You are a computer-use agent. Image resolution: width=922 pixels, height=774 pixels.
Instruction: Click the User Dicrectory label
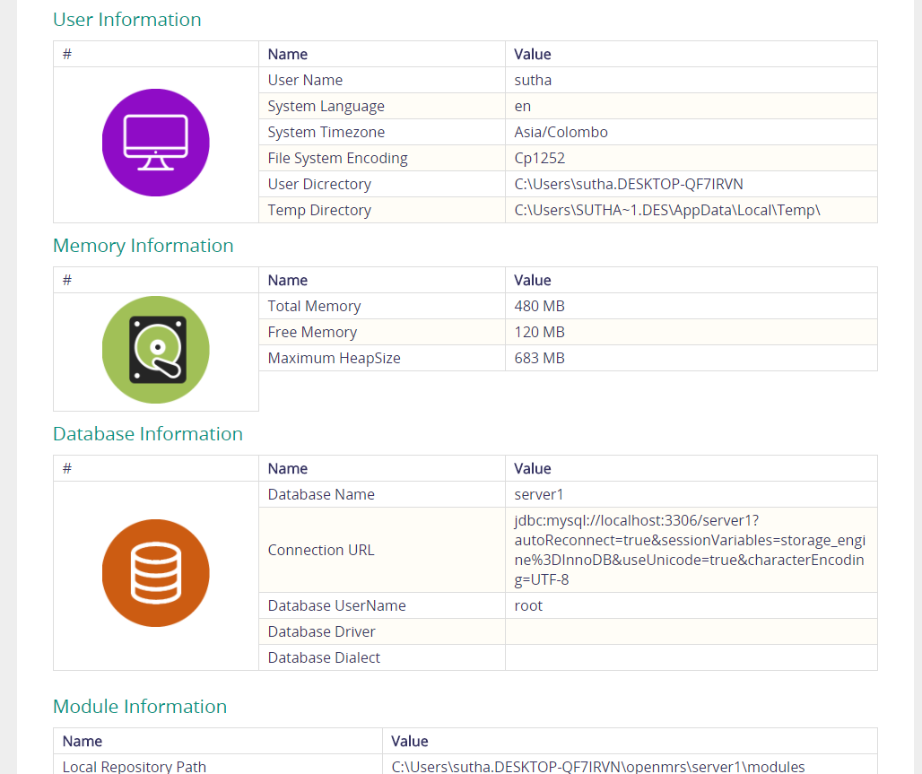tap(319, 184)
